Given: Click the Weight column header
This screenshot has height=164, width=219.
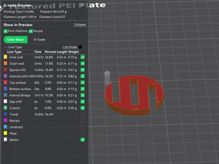Looking at the screenshot, I should point(74,52).
